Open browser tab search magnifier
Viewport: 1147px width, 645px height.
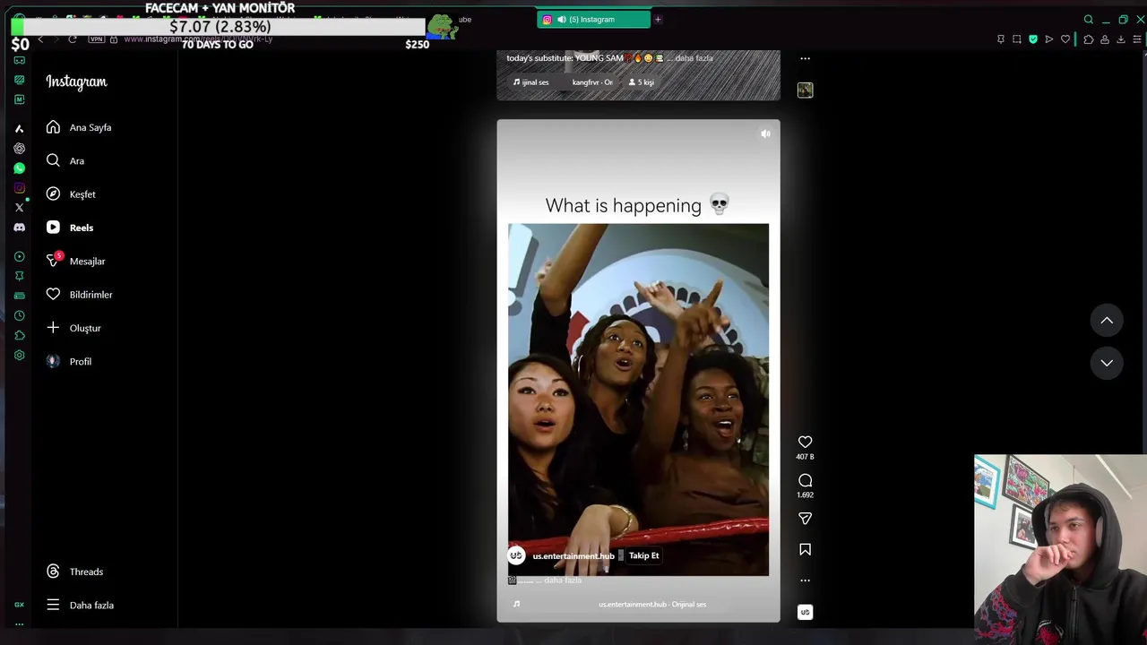[x=1089, y=20]
